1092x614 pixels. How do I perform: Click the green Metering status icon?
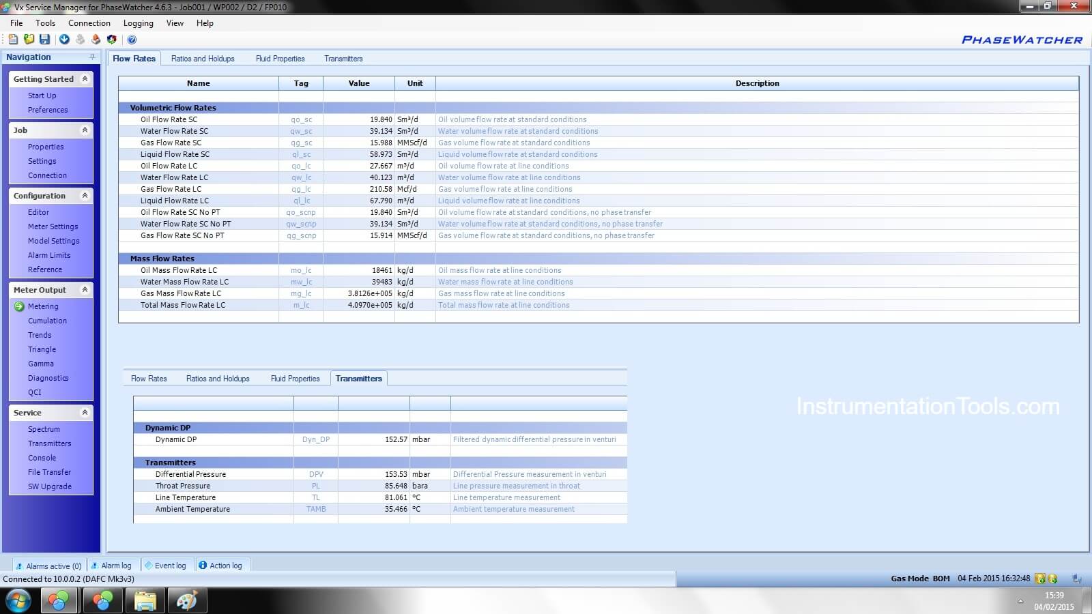tap(19, 306)
